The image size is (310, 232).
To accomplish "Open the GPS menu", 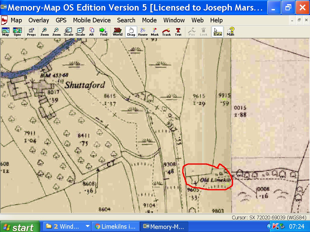I will [x=61, y=20].
